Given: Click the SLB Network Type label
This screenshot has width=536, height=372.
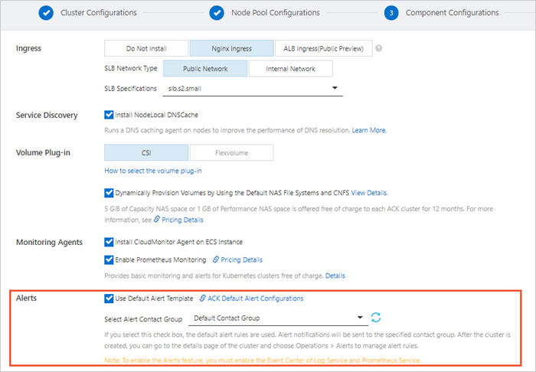Looking at the screenshot, I should (131, 68).
